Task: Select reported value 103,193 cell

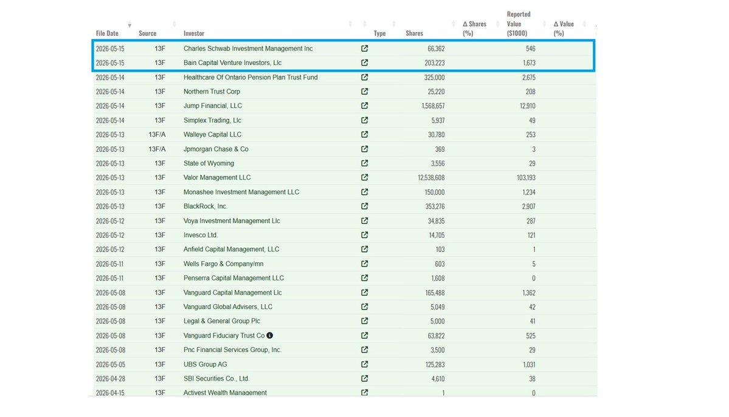Action: [x=526, y=177]
